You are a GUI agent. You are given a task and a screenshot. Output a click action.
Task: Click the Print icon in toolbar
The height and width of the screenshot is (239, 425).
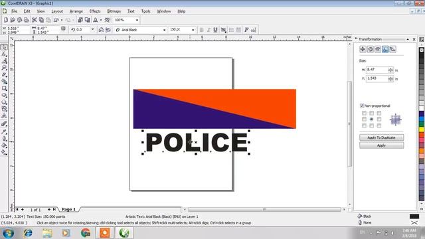click(x=27, y=20)
